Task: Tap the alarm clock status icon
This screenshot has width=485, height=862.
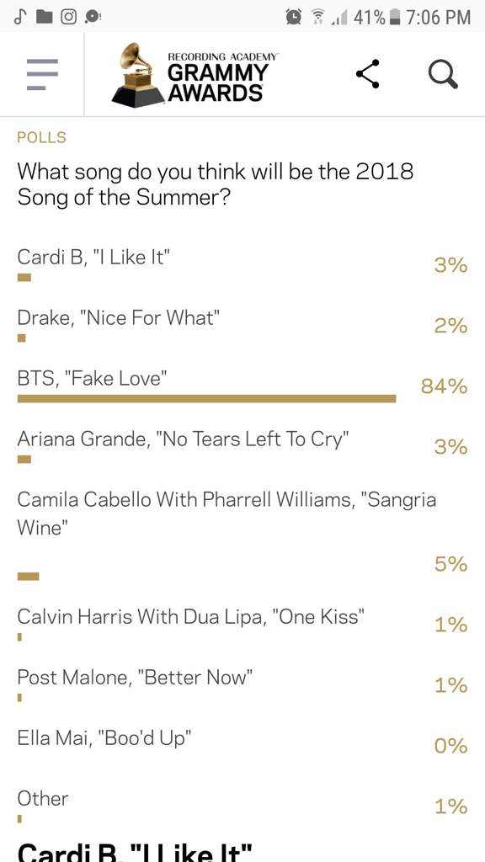Action: 294,17
